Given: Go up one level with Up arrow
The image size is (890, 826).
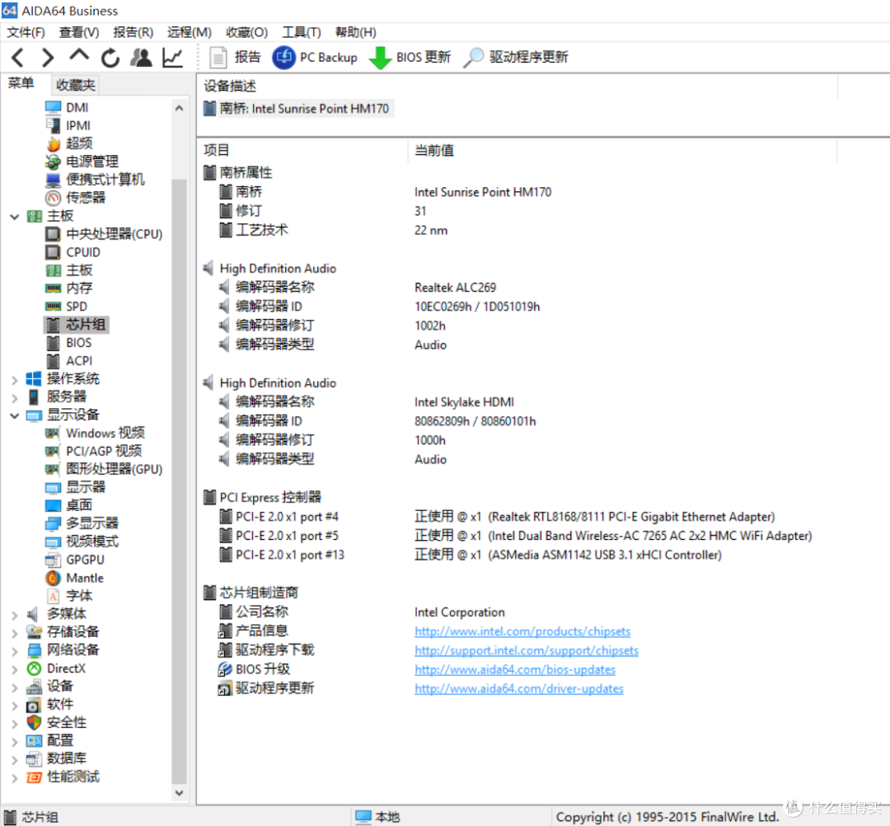Looking at the screenshot, I should click(x=79, y=55).
